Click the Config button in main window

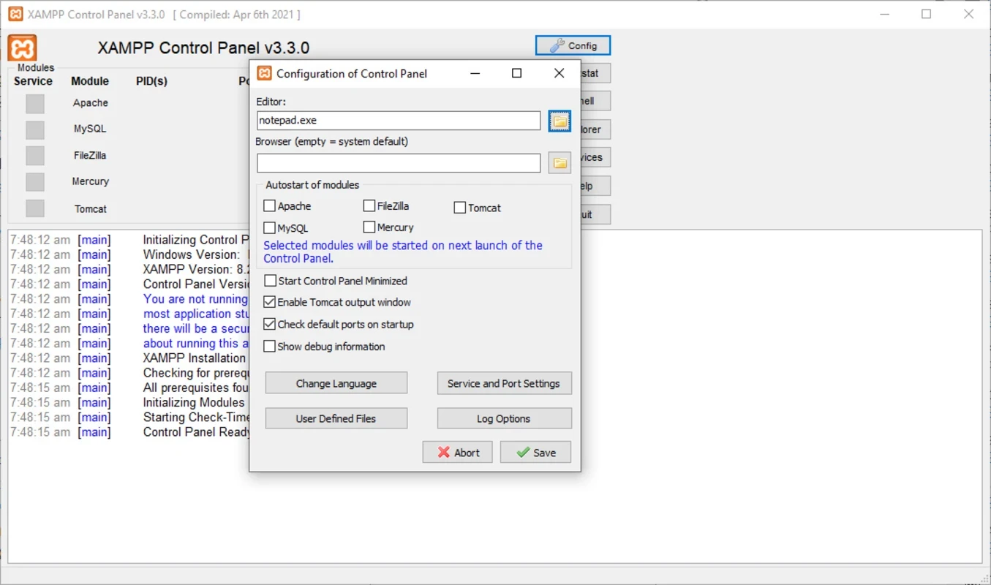click(x=573, y=45)
